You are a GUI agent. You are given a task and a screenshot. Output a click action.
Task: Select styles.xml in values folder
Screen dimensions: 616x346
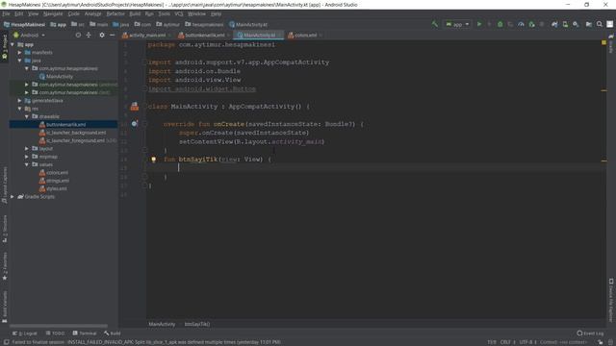point(56,188)
